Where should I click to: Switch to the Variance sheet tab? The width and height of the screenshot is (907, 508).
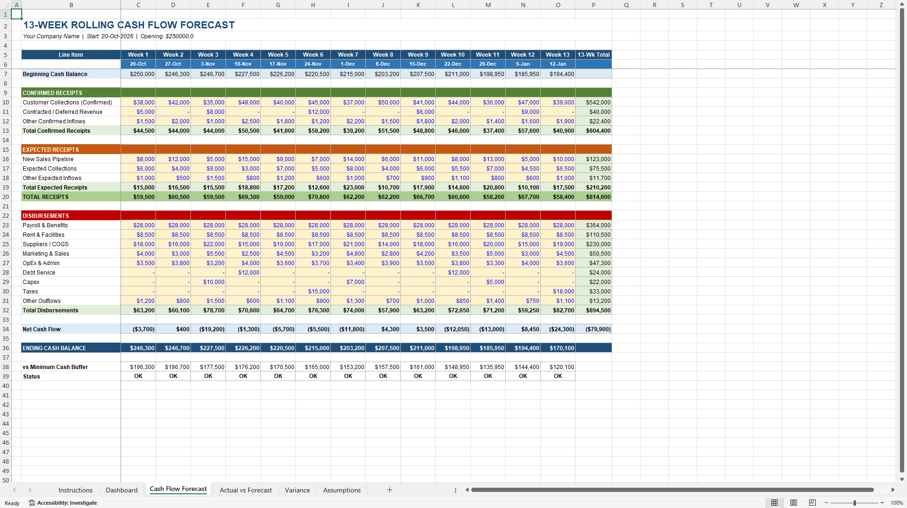[297, 490]
